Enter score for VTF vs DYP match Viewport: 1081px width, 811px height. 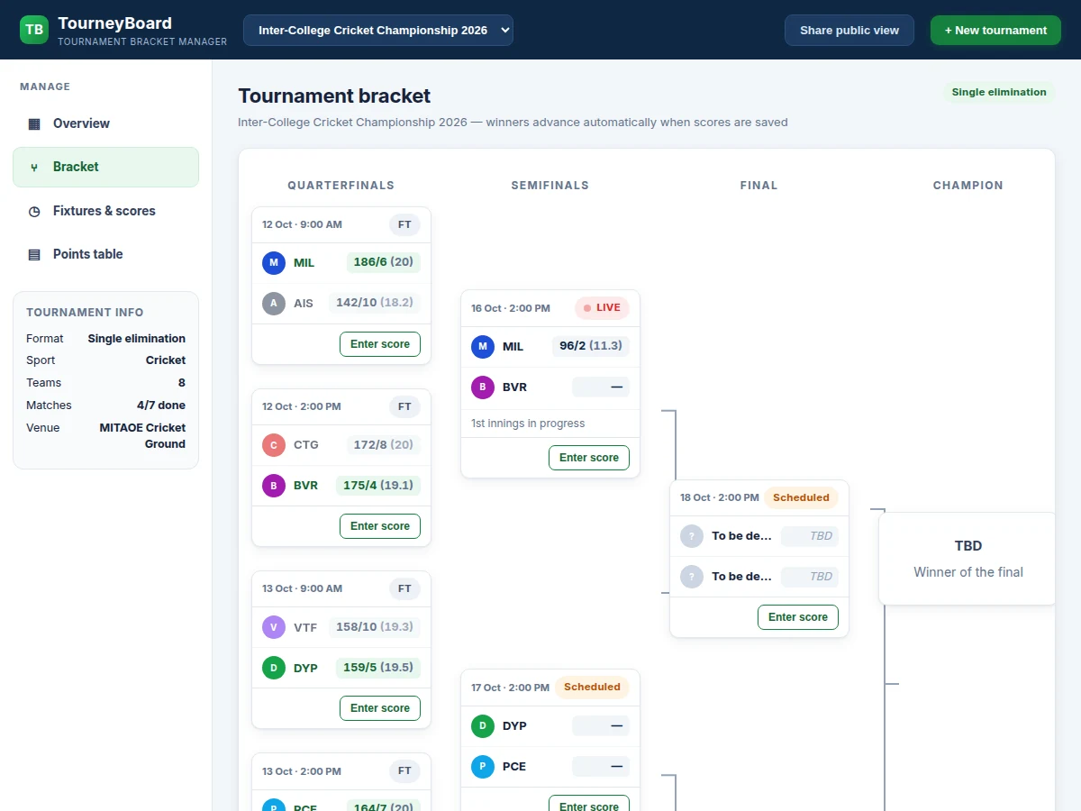point(380,708)
